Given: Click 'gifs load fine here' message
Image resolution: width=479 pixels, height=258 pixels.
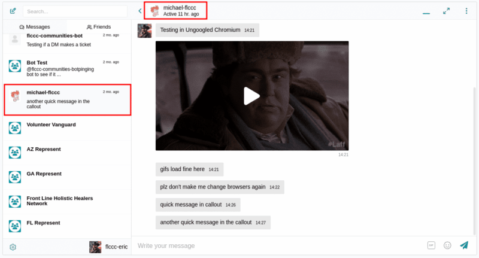Looking at the screenshot, I should coord(189,169).
